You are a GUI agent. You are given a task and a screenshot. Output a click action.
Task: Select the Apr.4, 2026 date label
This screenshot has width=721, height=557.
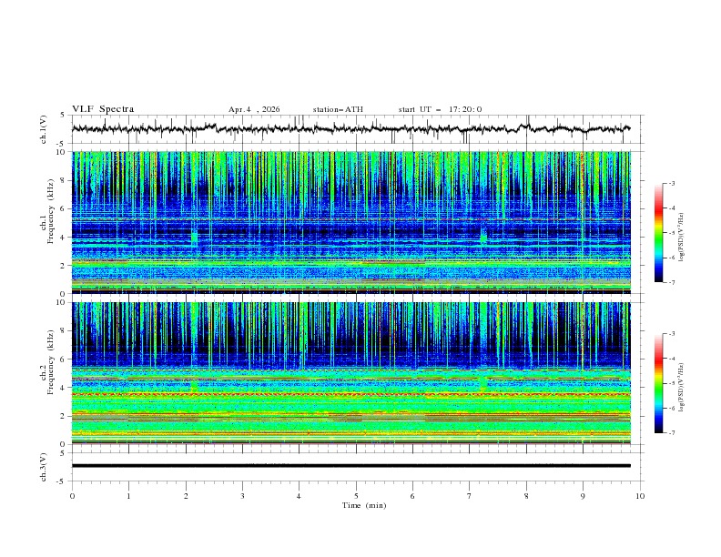pyautogui.click(x=254, y=109)
